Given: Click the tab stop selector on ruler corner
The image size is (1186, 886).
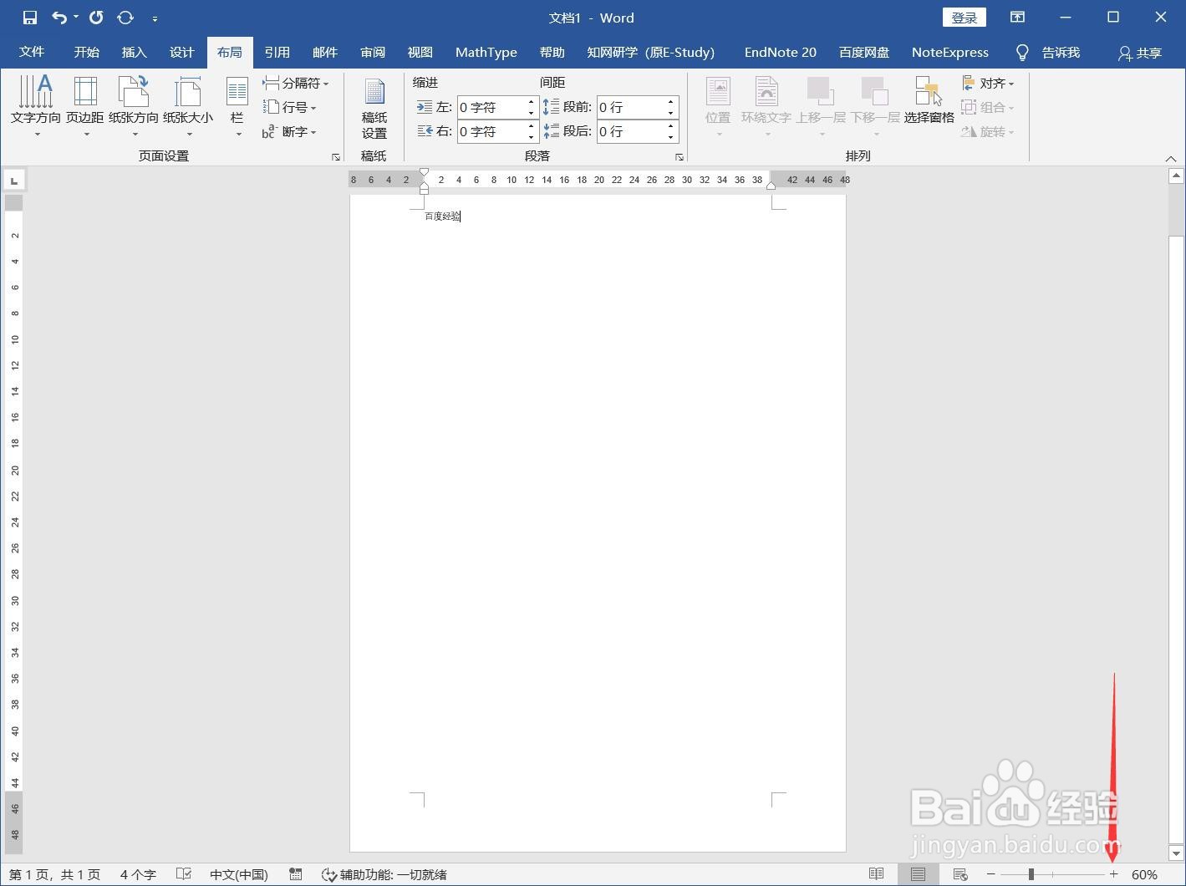Looking at the screenshot, I should [x=14, y=180].
